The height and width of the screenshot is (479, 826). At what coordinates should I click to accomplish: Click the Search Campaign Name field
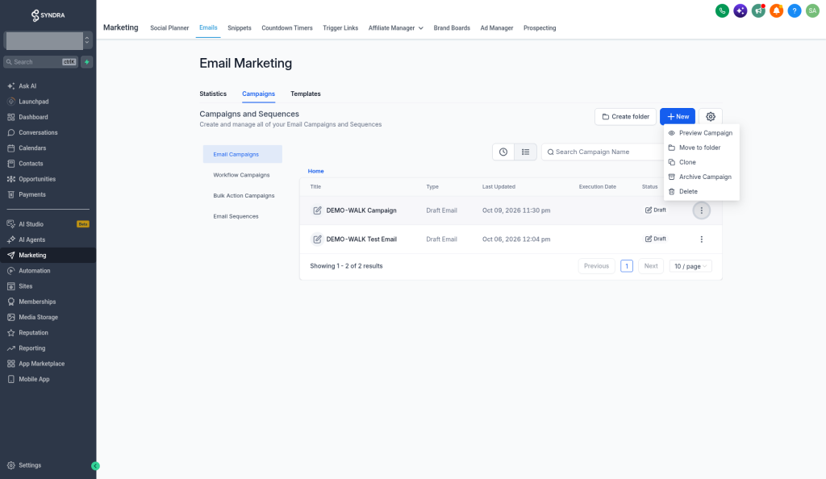point(603,152)
